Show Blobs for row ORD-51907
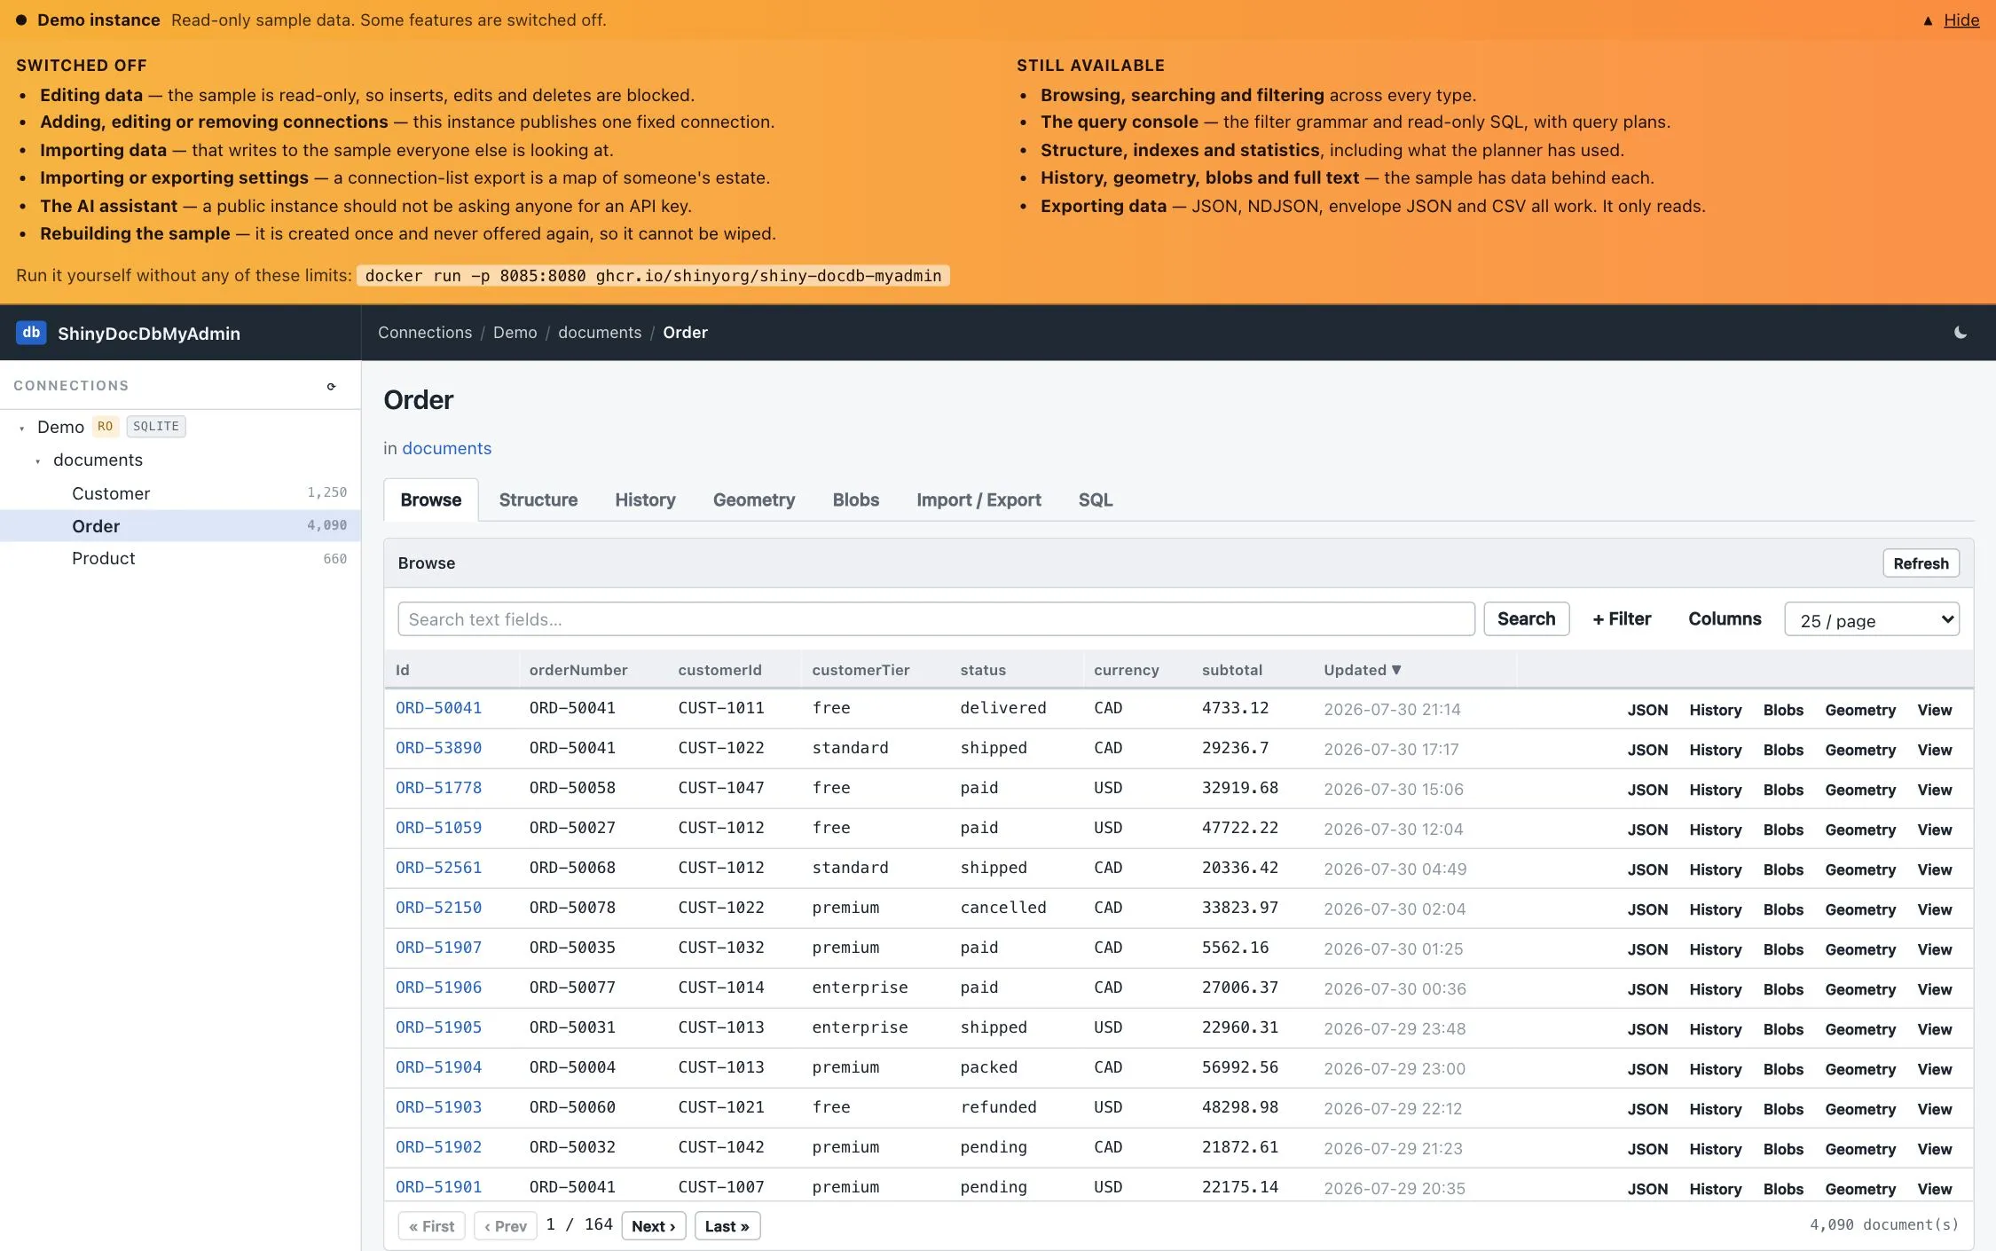 [1783, 949]
